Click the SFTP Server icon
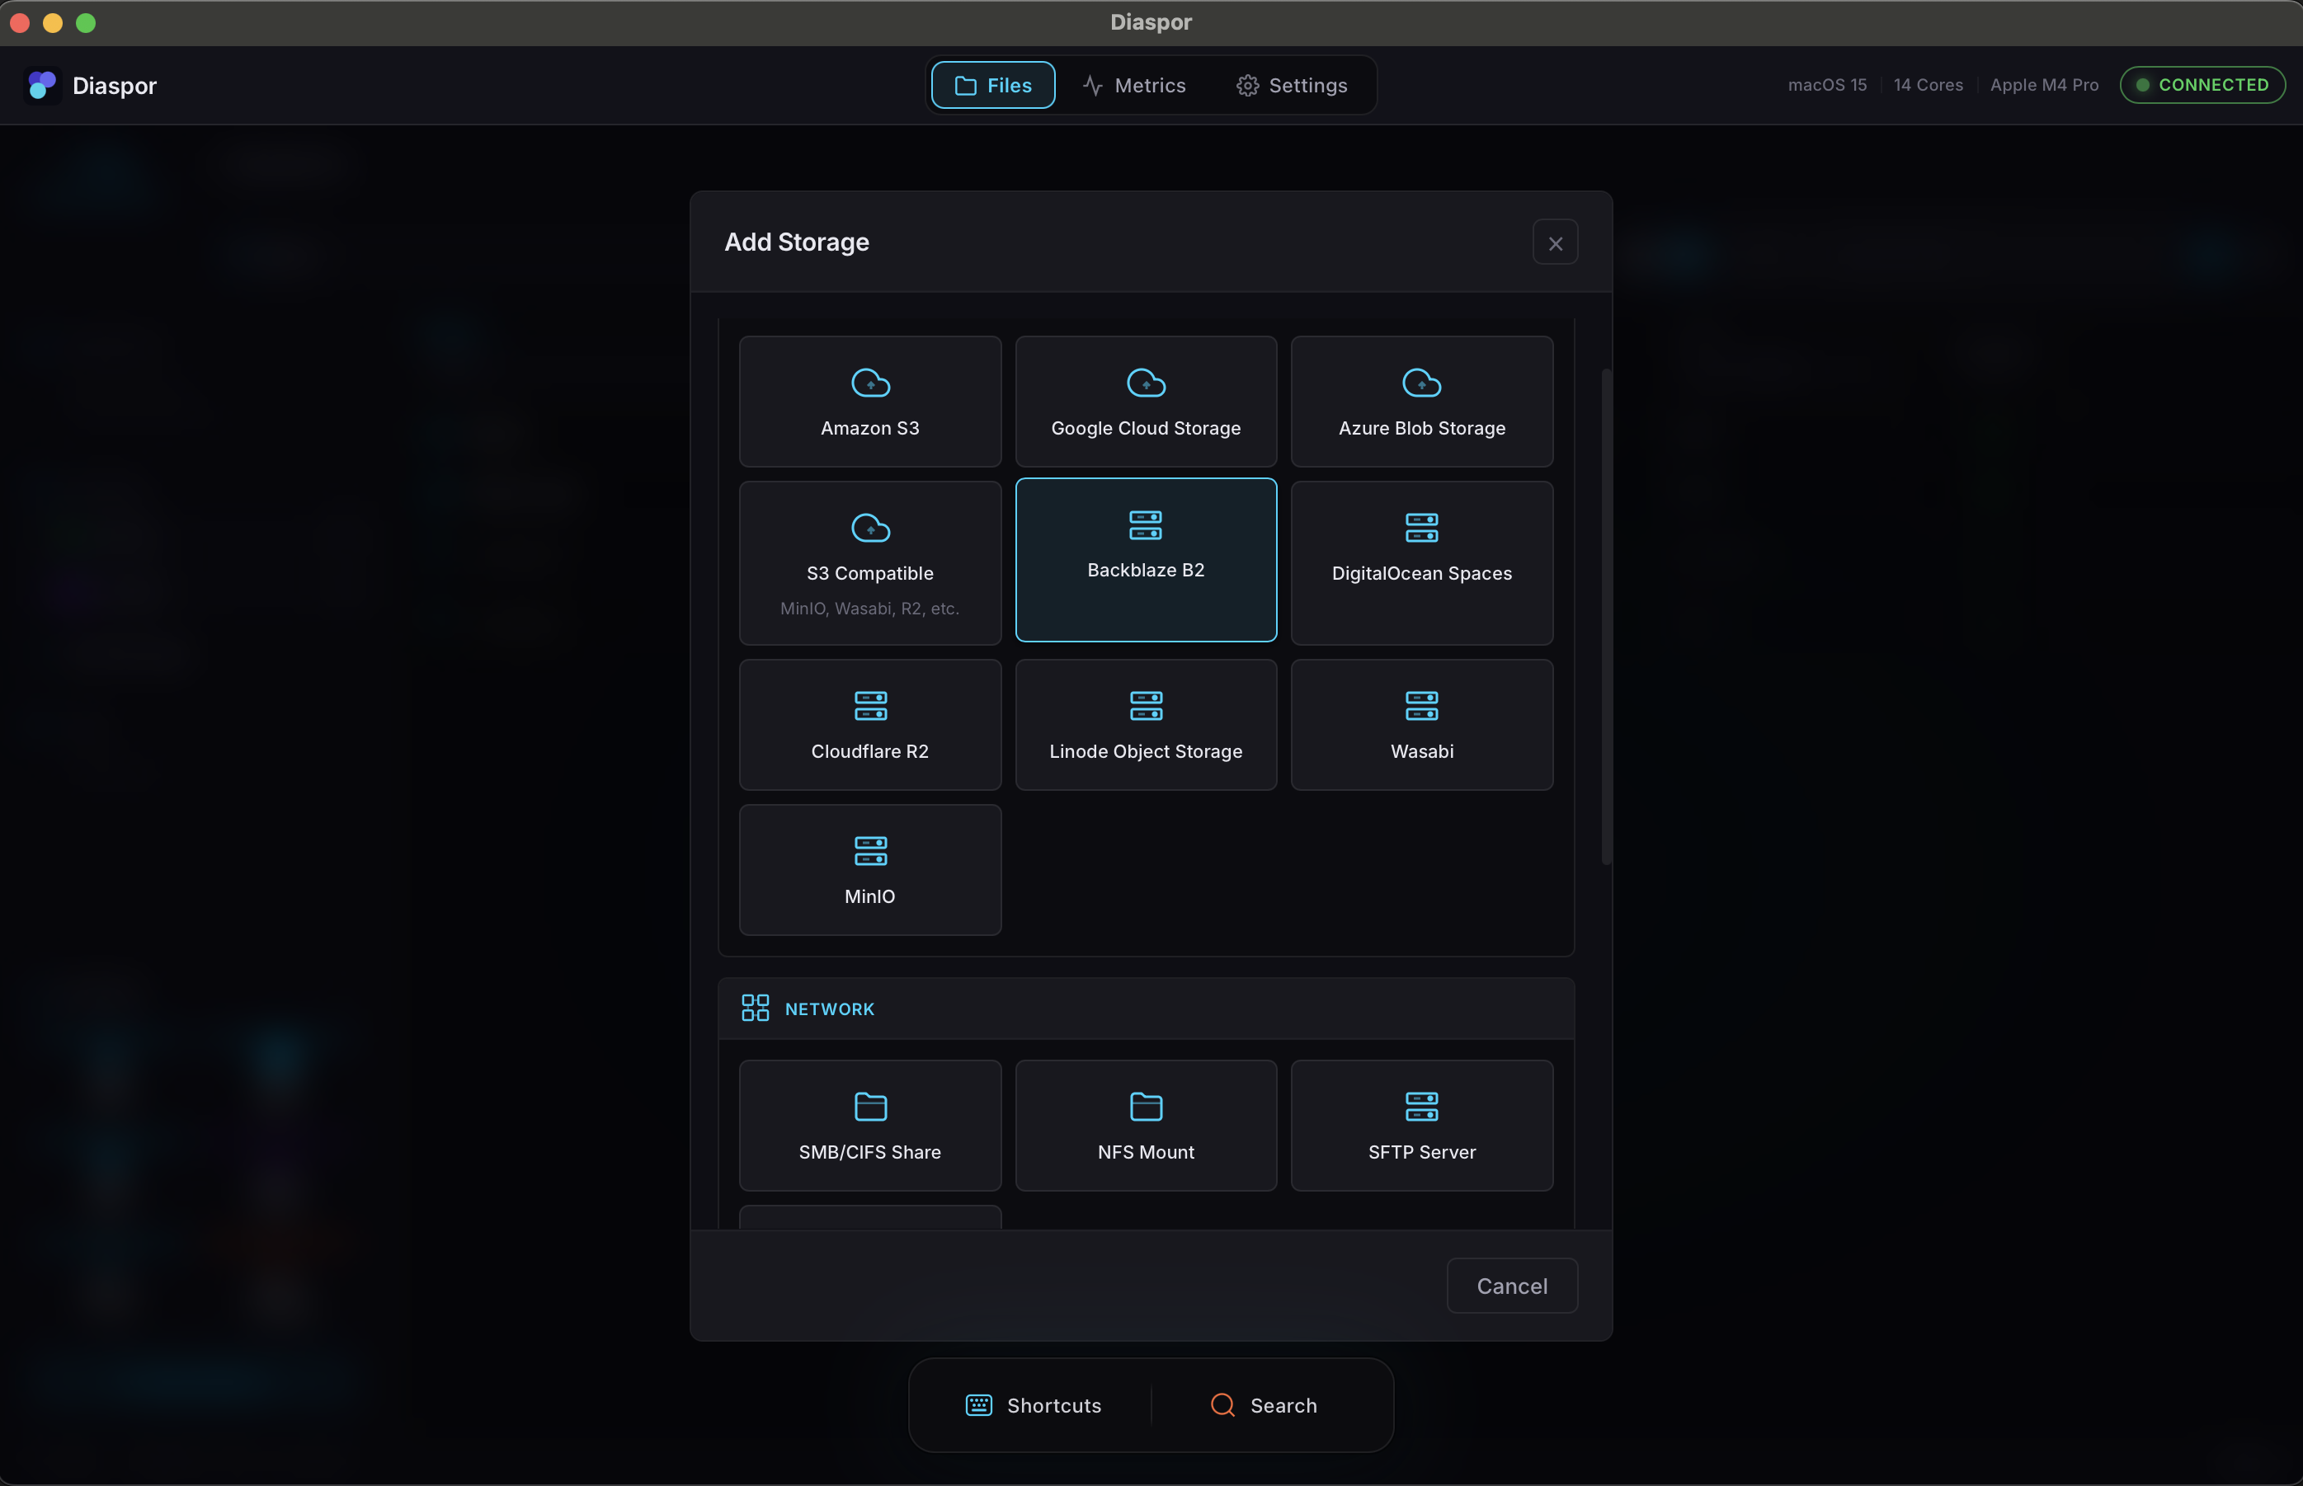 [1422, 1106]
